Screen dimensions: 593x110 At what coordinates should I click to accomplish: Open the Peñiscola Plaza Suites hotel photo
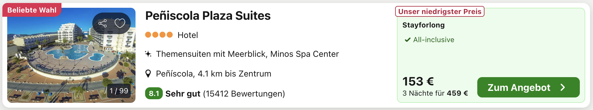(71, 55)
